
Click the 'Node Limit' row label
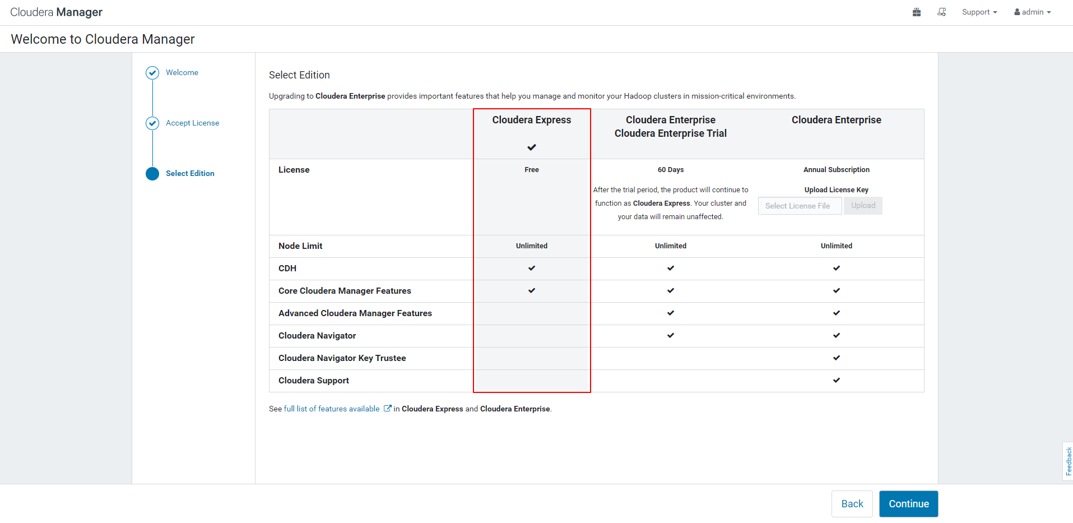click(x=300, y=246)
